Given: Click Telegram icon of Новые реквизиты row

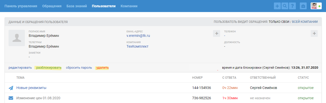Looking at the screenshot, I should pyautogui.click(x=11, y=88).
